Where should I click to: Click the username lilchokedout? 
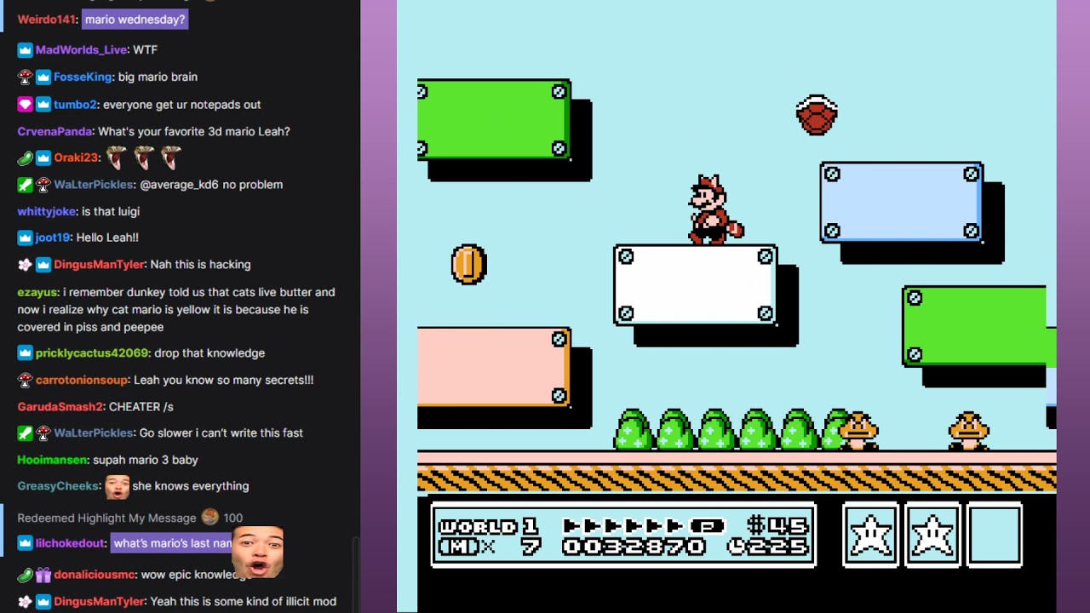[71, 543]
